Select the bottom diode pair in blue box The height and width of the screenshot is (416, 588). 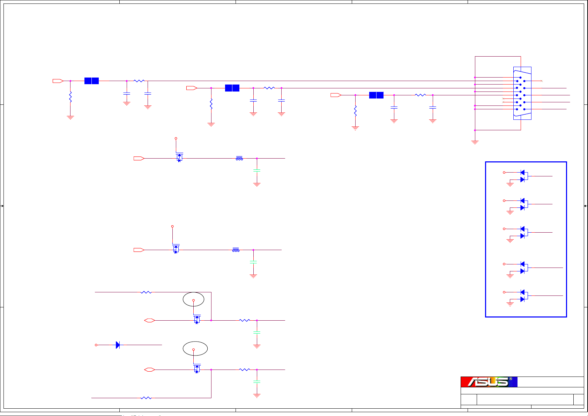[x=523, y=295]
